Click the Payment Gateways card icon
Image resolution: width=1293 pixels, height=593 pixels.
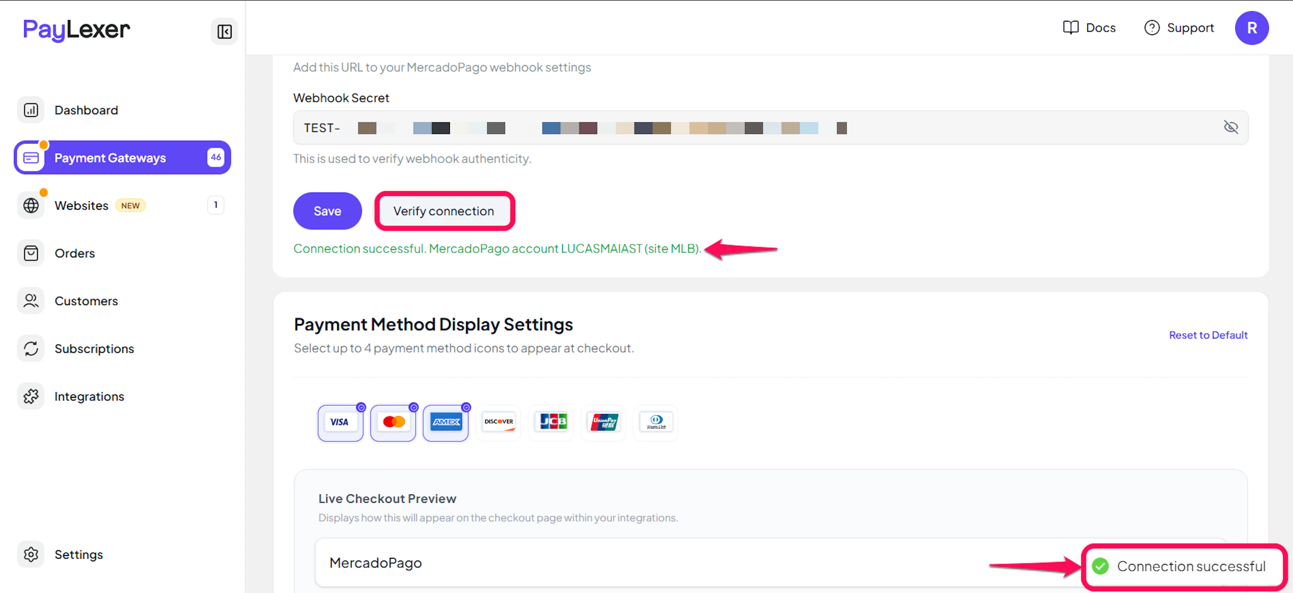[x=31, y=158]
